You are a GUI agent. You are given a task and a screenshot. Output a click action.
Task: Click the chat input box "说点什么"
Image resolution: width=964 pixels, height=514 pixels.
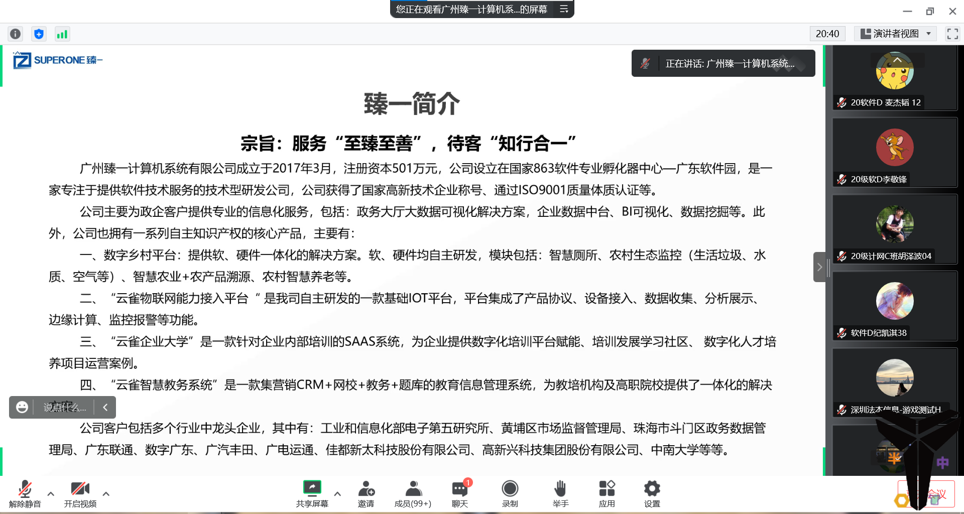pyautogui.click(x=64, y=407)
